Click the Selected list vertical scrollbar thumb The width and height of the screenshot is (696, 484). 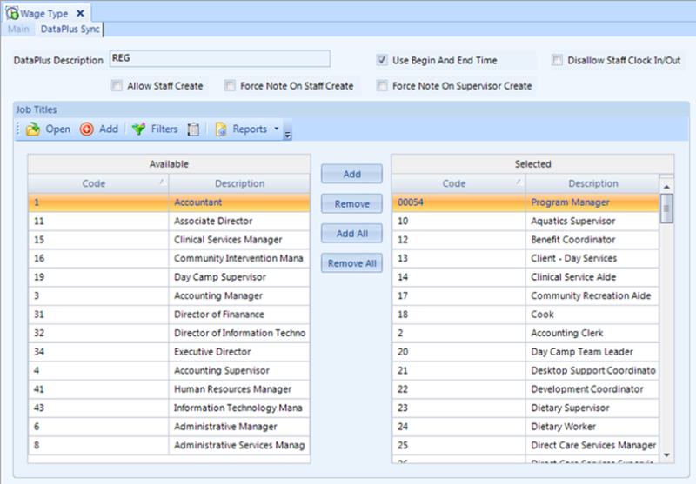(666, 209)
